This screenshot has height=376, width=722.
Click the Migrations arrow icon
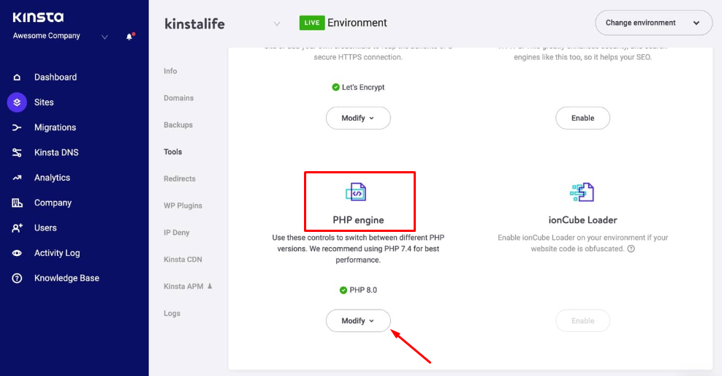(17, 127)
